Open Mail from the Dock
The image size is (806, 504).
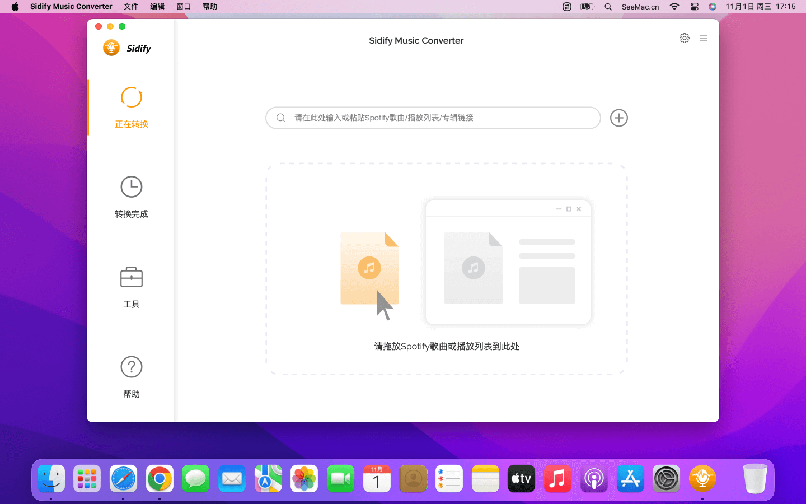coord(232,479)
